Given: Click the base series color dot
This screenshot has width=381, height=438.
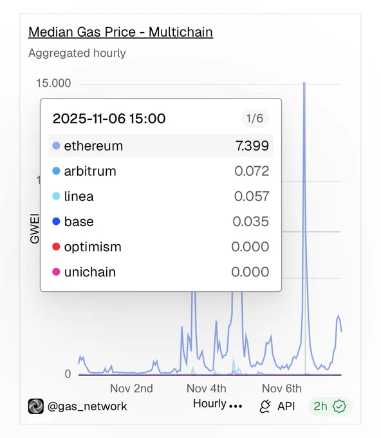Looking at the screenshot, I should point(56,222).
